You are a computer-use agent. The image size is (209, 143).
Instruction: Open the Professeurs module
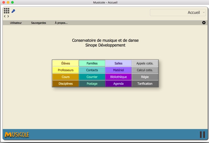[x=66, y=70]
